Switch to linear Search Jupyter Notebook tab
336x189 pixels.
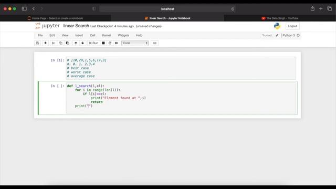point(167,18)
